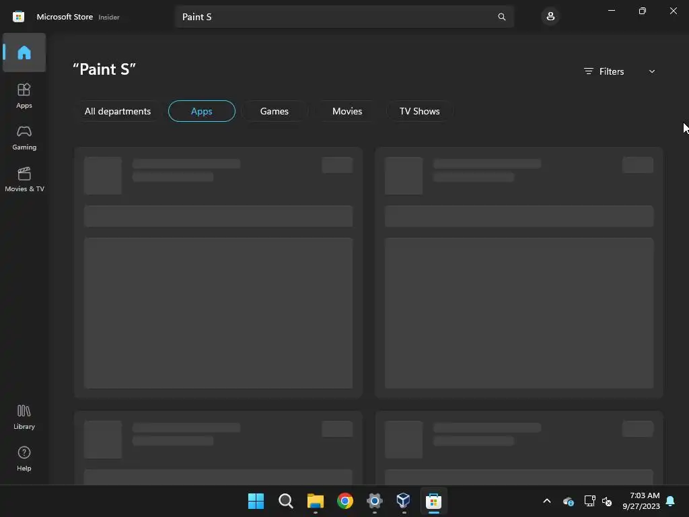This screenshot has width=689, height=517.
Task: Restore down the Microsoft Store window
Action: click(x=642, y=11)
